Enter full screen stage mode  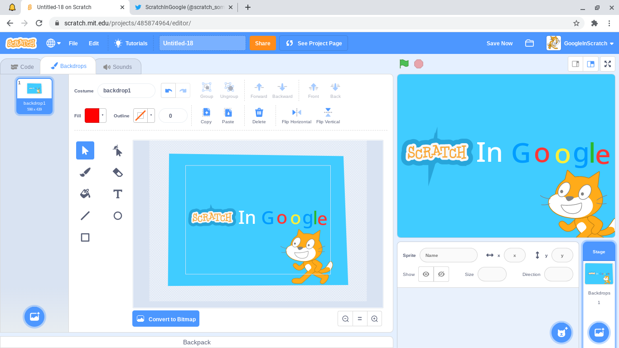pos(608,64)
